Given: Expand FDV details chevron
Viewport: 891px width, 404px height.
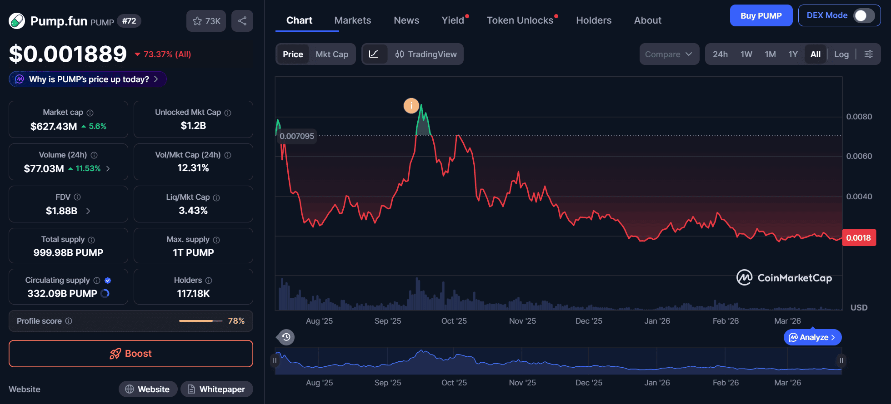Looking at the screenshot, I should point(88,211).
